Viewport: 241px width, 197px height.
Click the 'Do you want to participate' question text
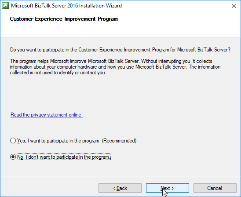[120, 50]
